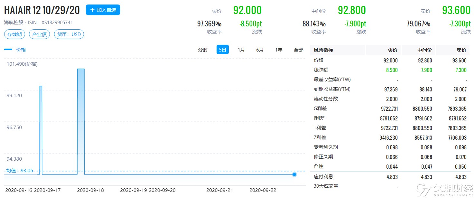Click the 价格 row label in risk table
Viewport: 475px width, 198px height.
point(319,60)
